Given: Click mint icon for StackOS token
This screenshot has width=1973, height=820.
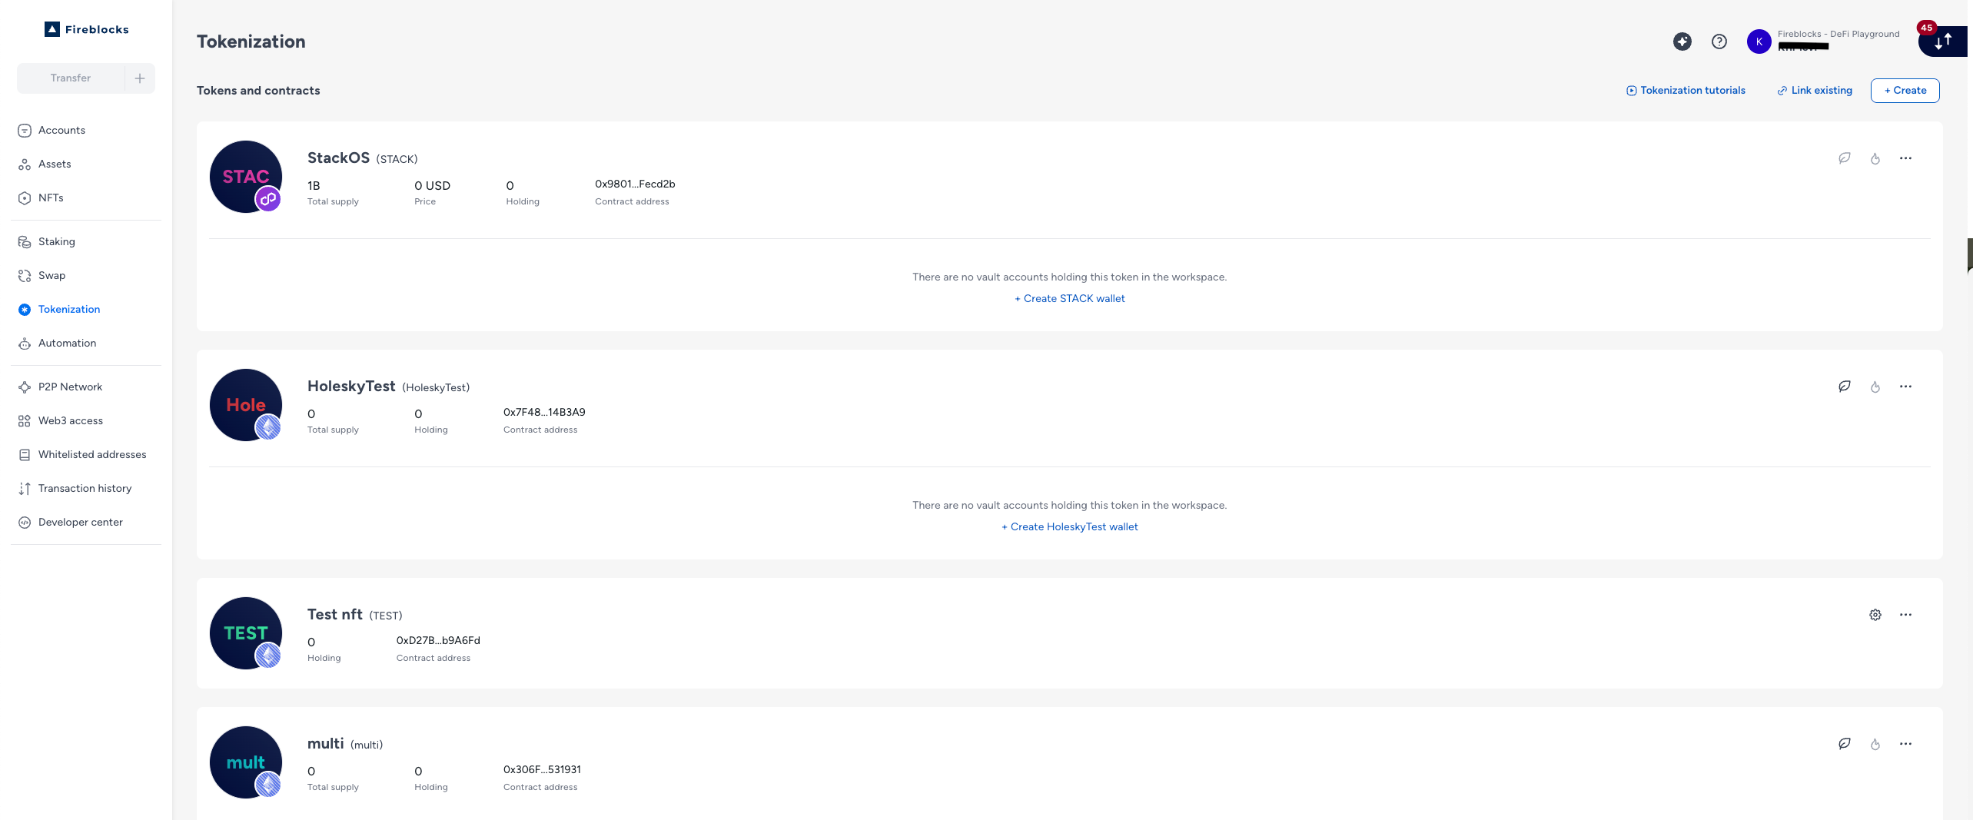Looking at the screenshot, I should pos(1844,158).
